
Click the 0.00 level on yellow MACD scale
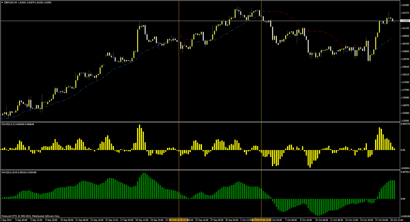(x=404, y=150)
